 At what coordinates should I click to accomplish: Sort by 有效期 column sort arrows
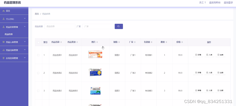point(151,42)
